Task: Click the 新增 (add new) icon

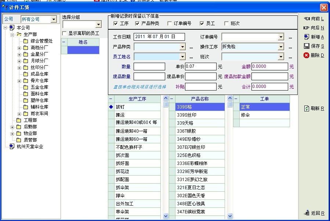Action: click(x=307, y=37)
